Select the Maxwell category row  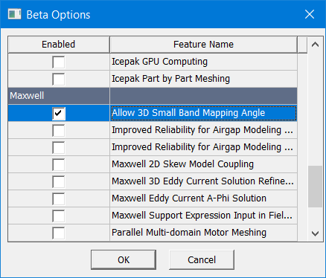[153, 96]
